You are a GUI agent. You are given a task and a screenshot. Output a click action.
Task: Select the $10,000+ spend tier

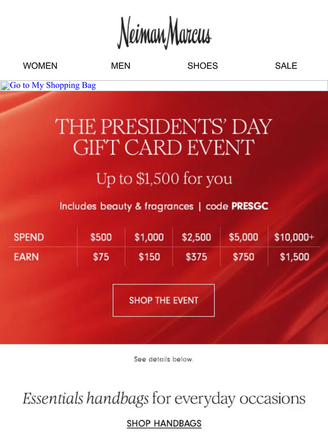[x=294, y=237]
